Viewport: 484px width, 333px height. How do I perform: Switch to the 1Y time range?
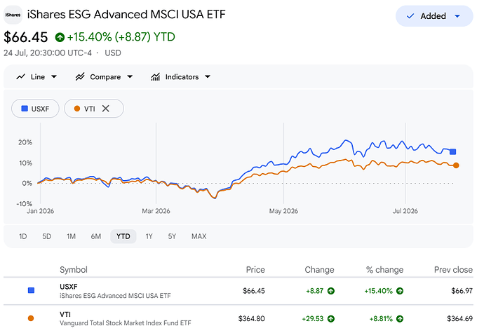coord(149,236)
